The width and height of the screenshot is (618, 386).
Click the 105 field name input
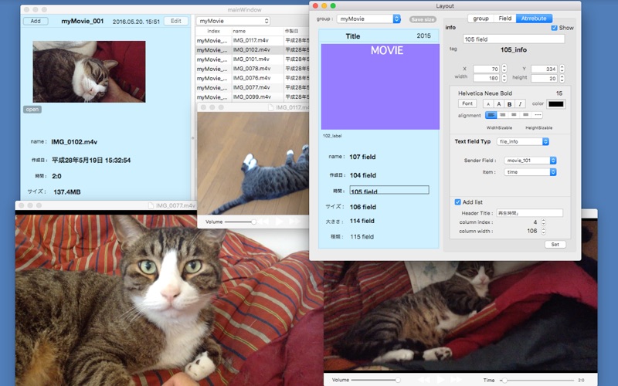pos(514,39)
